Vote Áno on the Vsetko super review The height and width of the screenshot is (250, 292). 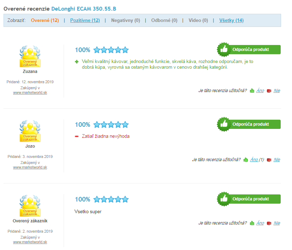pos(260,223)
